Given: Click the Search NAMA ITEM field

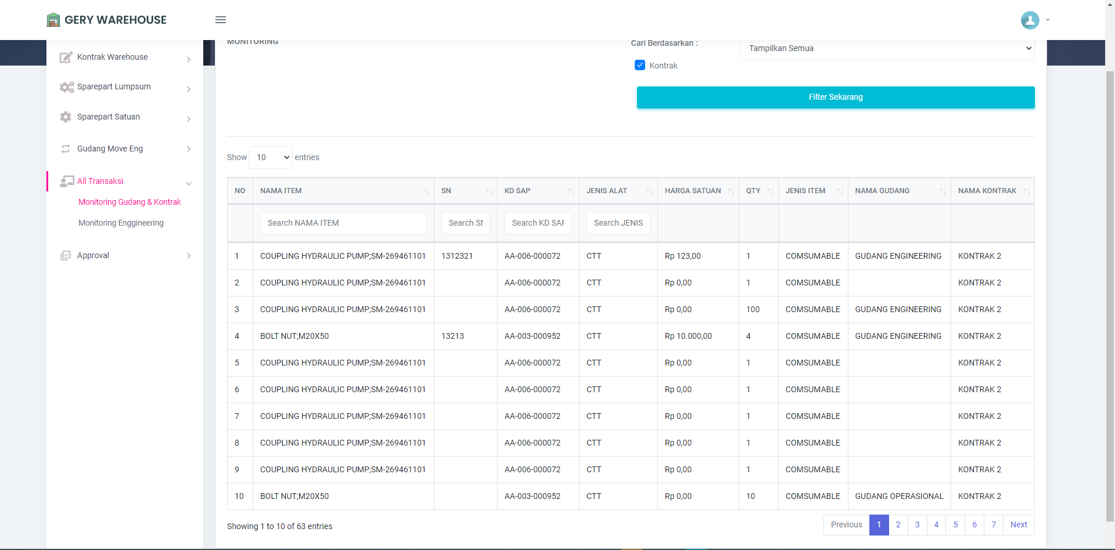Looking at the screenshot, I should coord(343,223).
